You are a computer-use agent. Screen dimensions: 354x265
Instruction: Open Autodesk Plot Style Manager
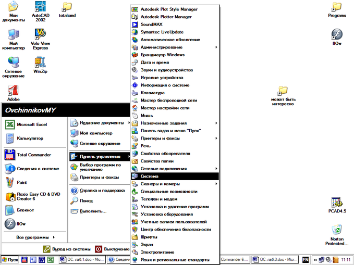tap(175, 9)
